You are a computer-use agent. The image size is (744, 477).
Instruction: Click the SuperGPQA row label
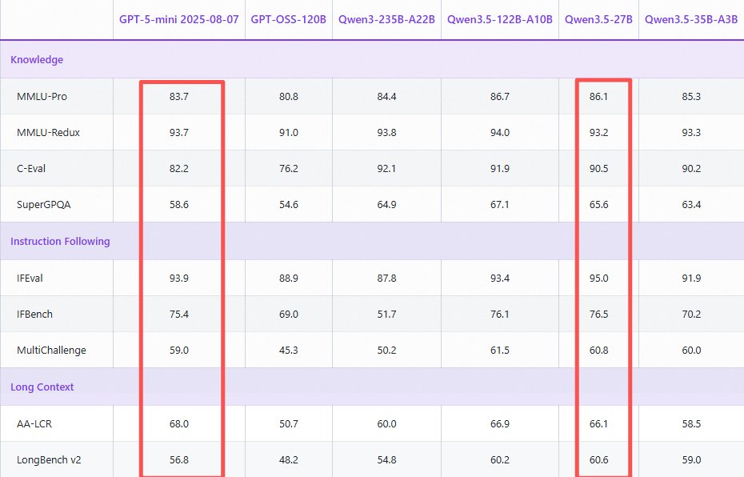[x=44, y=205]
